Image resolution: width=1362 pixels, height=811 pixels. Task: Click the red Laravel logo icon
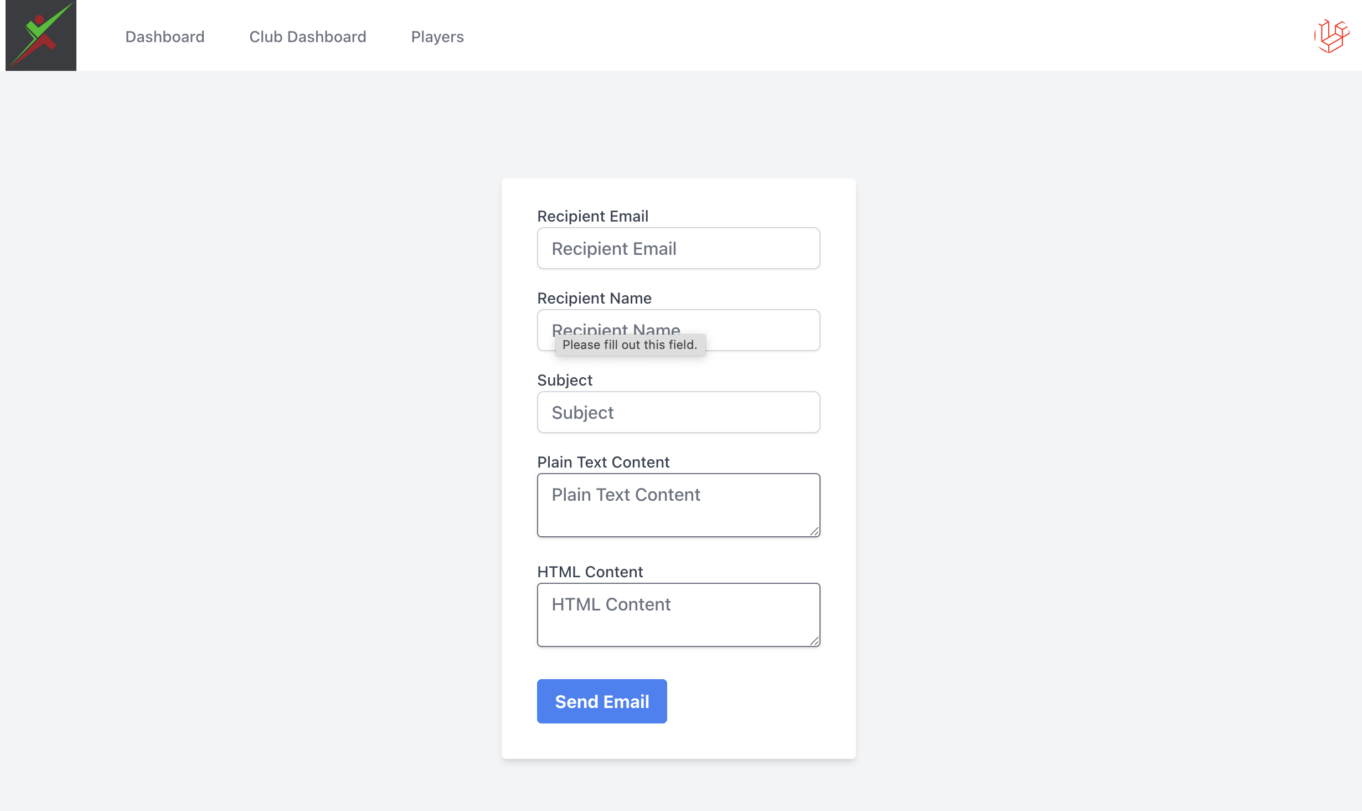pyautogui.click(x=1332, y=36)
